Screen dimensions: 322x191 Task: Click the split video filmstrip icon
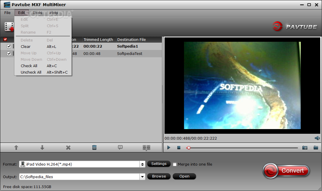[146, 147]
